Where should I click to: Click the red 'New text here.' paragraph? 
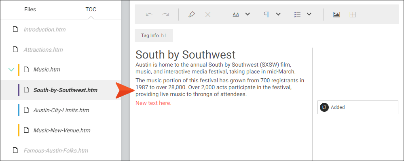click(153, 103)
